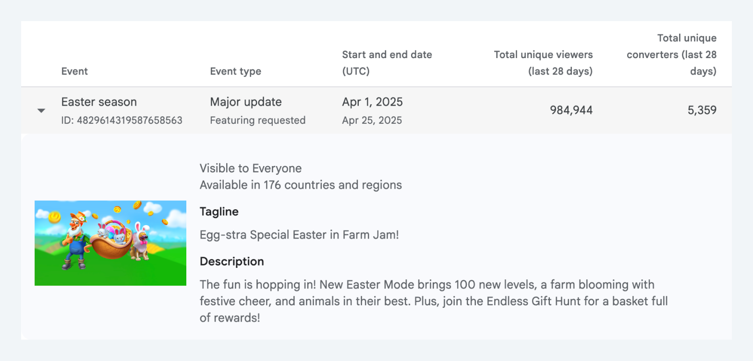
Task: Click the Description heading
Action: pyautogui.click(x=232, y=262)
